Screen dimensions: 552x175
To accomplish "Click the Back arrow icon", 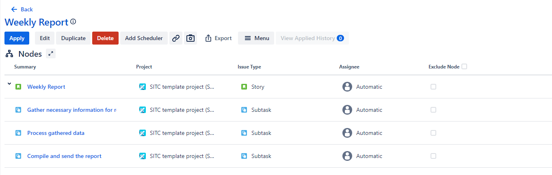I will (15, 9).
